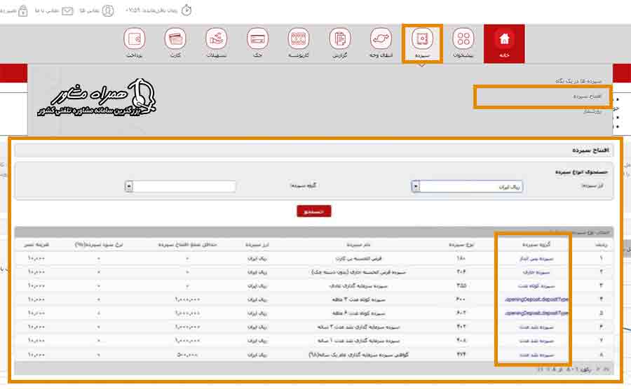Screen dimensions: 631x389
Task: Click the 'افتتاح سپرده' panel title
Action: pyautogui.click(x=590, y=150)
